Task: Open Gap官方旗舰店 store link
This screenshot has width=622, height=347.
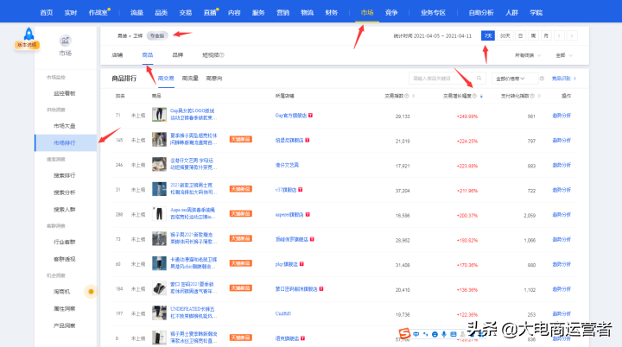Action: (291, 116)
